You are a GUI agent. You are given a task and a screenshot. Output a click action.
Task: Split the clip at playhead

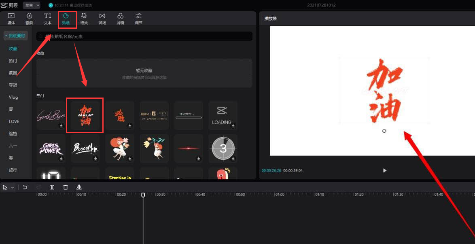click(x=52, y=187)
